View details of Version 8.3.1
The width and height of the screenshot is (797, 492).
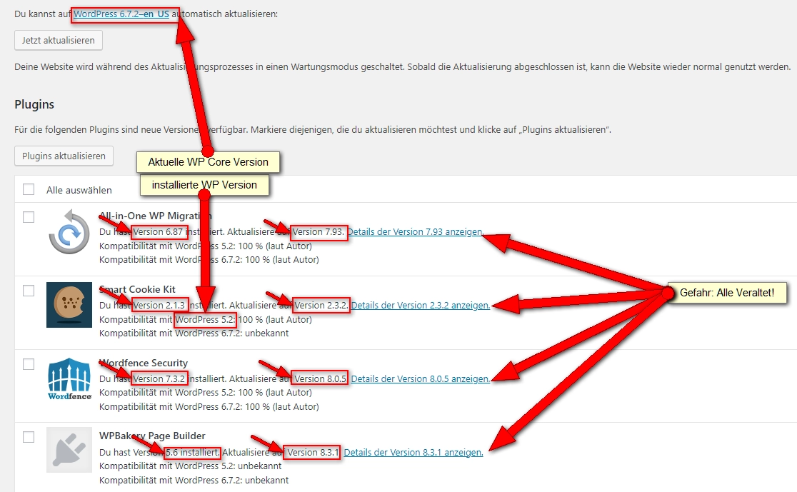tap(413, 452)
